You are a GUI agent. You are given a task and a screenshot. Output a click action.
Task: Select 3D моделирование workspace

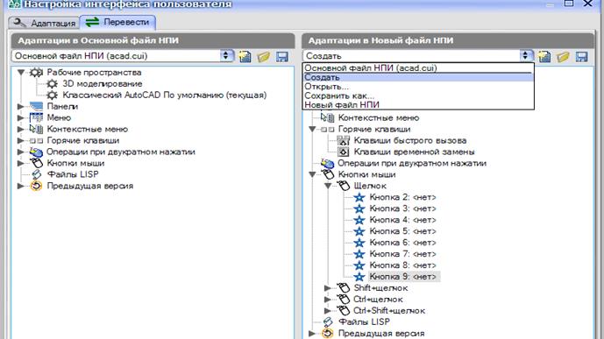pyautogui.click(x=102, y=83)
